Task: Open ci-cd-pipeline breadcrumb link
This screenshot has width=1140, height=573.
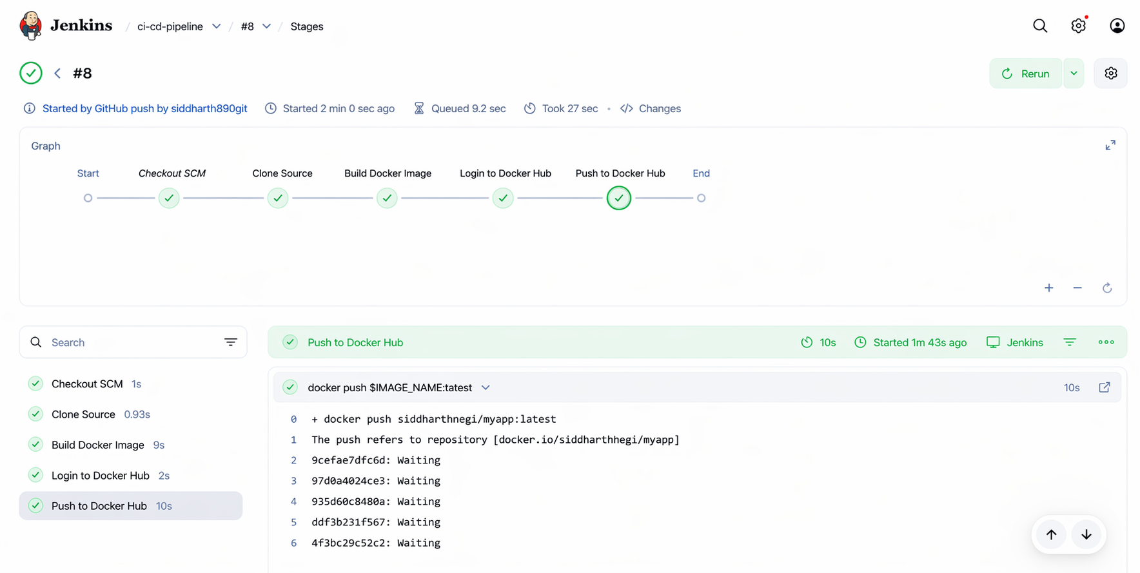Action: click(x=170, y=26)
